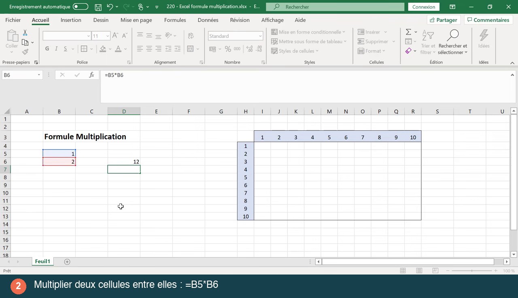This screenshot has width=518, height=298.
Task: Click the Commentaires button
Action: tap(488, 20)
